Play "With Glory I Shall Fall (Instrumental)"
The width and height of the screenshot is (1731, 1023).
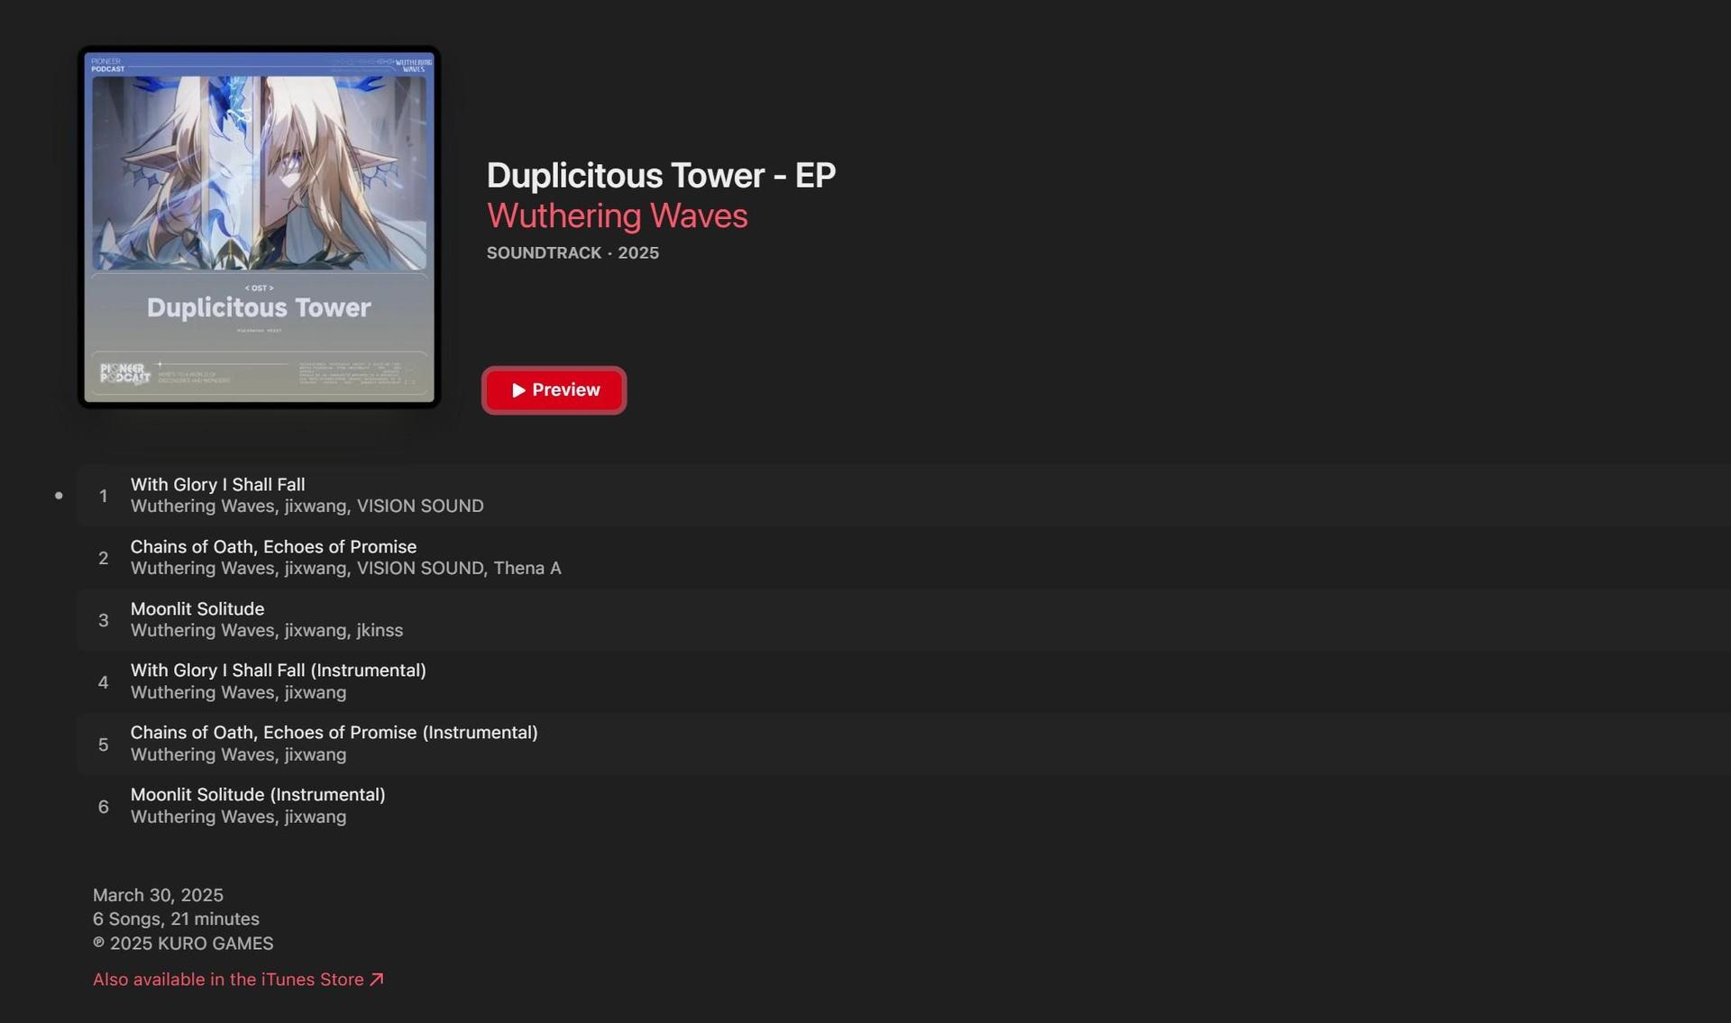(x=903, y=682)
